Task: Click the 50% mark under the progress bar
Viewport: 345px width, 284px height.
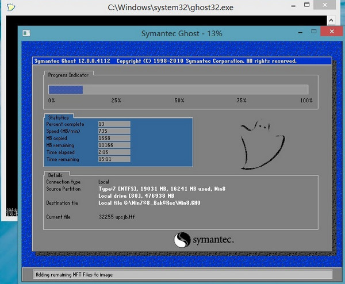Action: coord(179,101)
